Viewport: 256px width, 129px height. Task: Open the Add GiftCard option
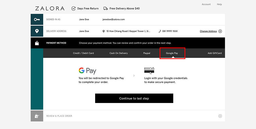pyautogui.click(x=215, y=53)
